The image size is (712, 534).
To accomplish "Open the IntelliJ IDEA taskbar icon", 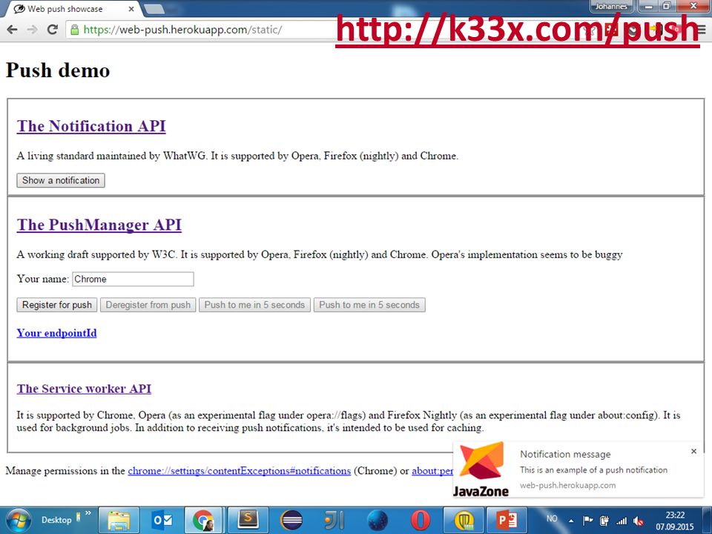I will click(x=334, y=521).
